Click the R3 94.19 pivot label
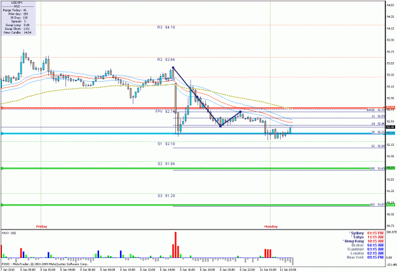 tap(166, 27)
